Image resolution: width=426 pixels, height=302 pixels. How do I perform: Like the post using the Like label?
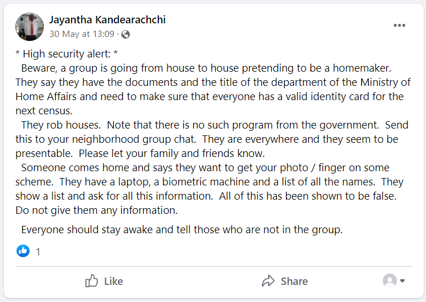[x=113, y=282]
